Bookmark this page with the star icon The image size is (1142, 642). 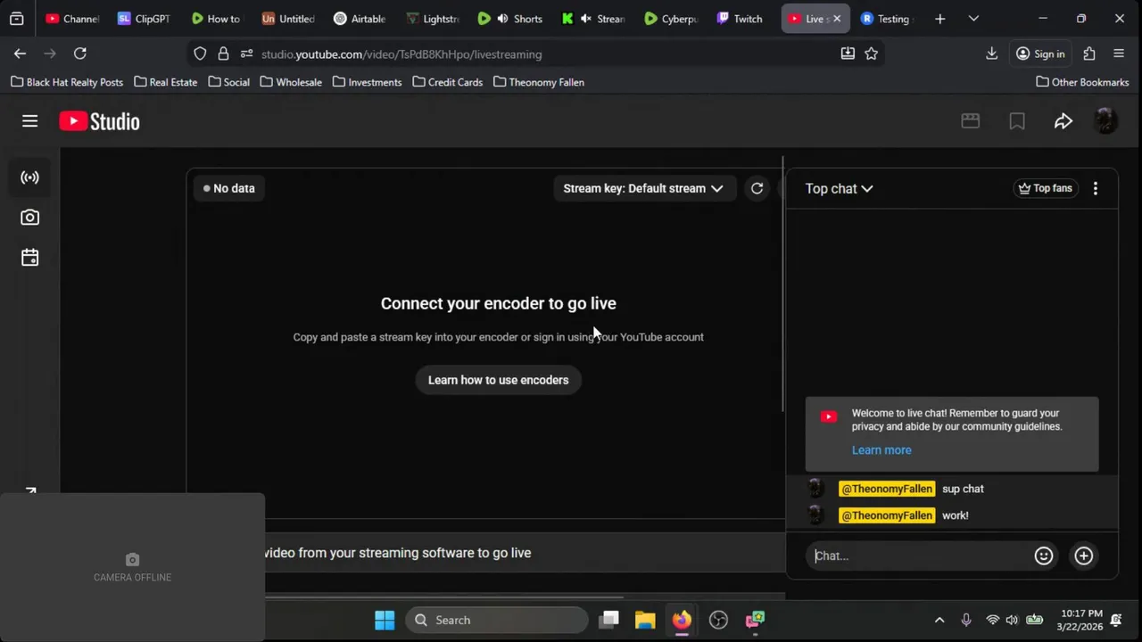coord(871,53)
